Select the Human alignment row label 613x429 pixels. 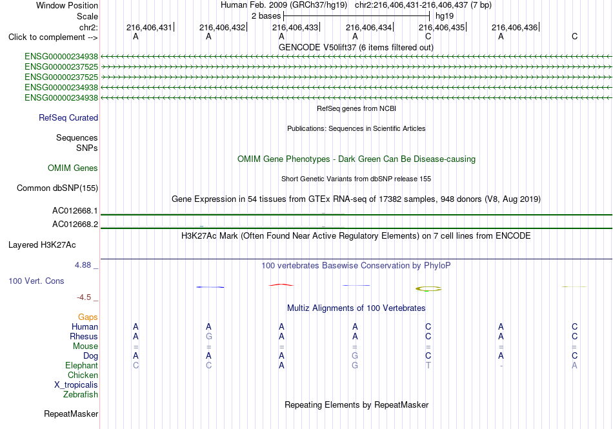85,326
